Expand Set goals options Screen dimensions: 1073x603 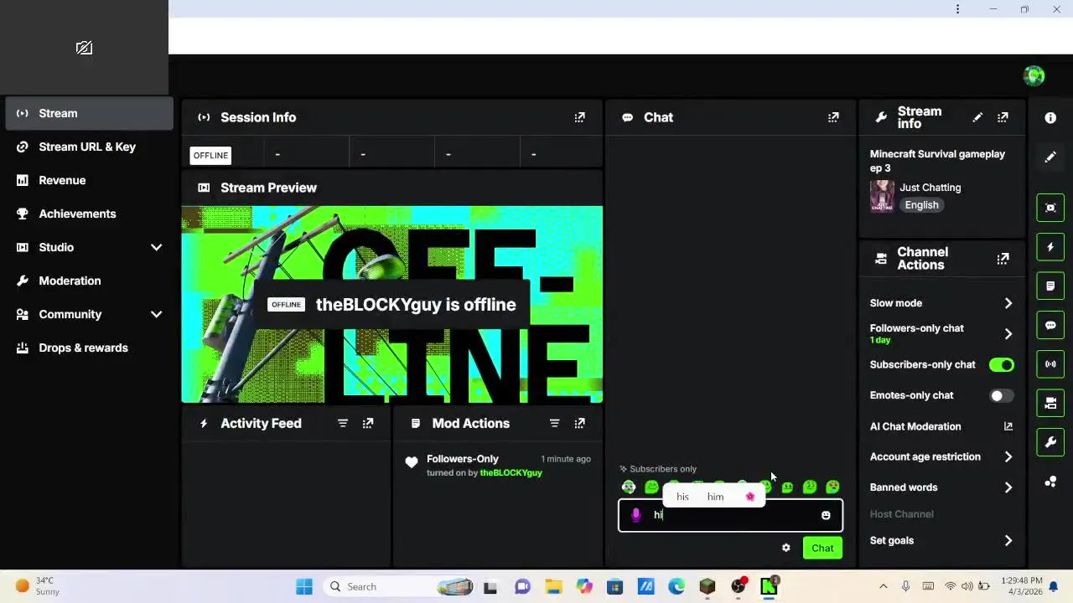tap(1008, 540)
